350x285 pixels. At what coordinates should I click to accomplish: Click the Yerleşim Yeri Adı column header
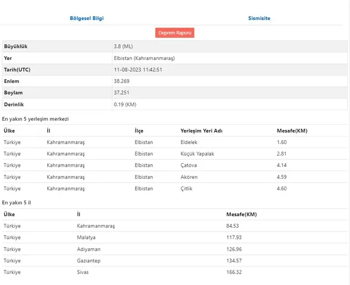coord(202,131)
